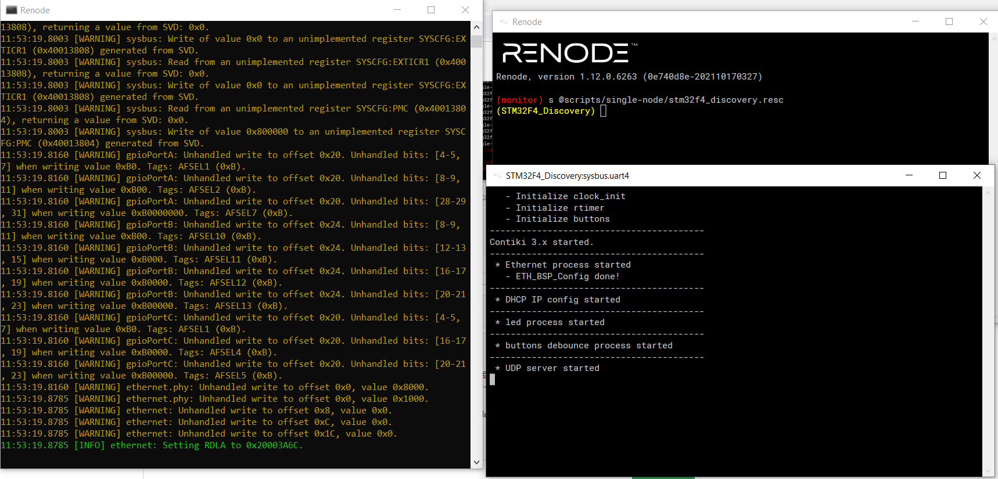Minimize the Renode monitor window

916,21
